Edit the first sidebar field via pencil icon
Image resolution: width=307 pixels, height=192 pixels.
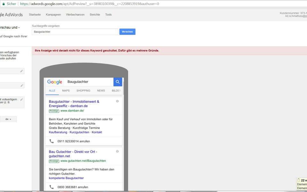click(x=21, y=71)
